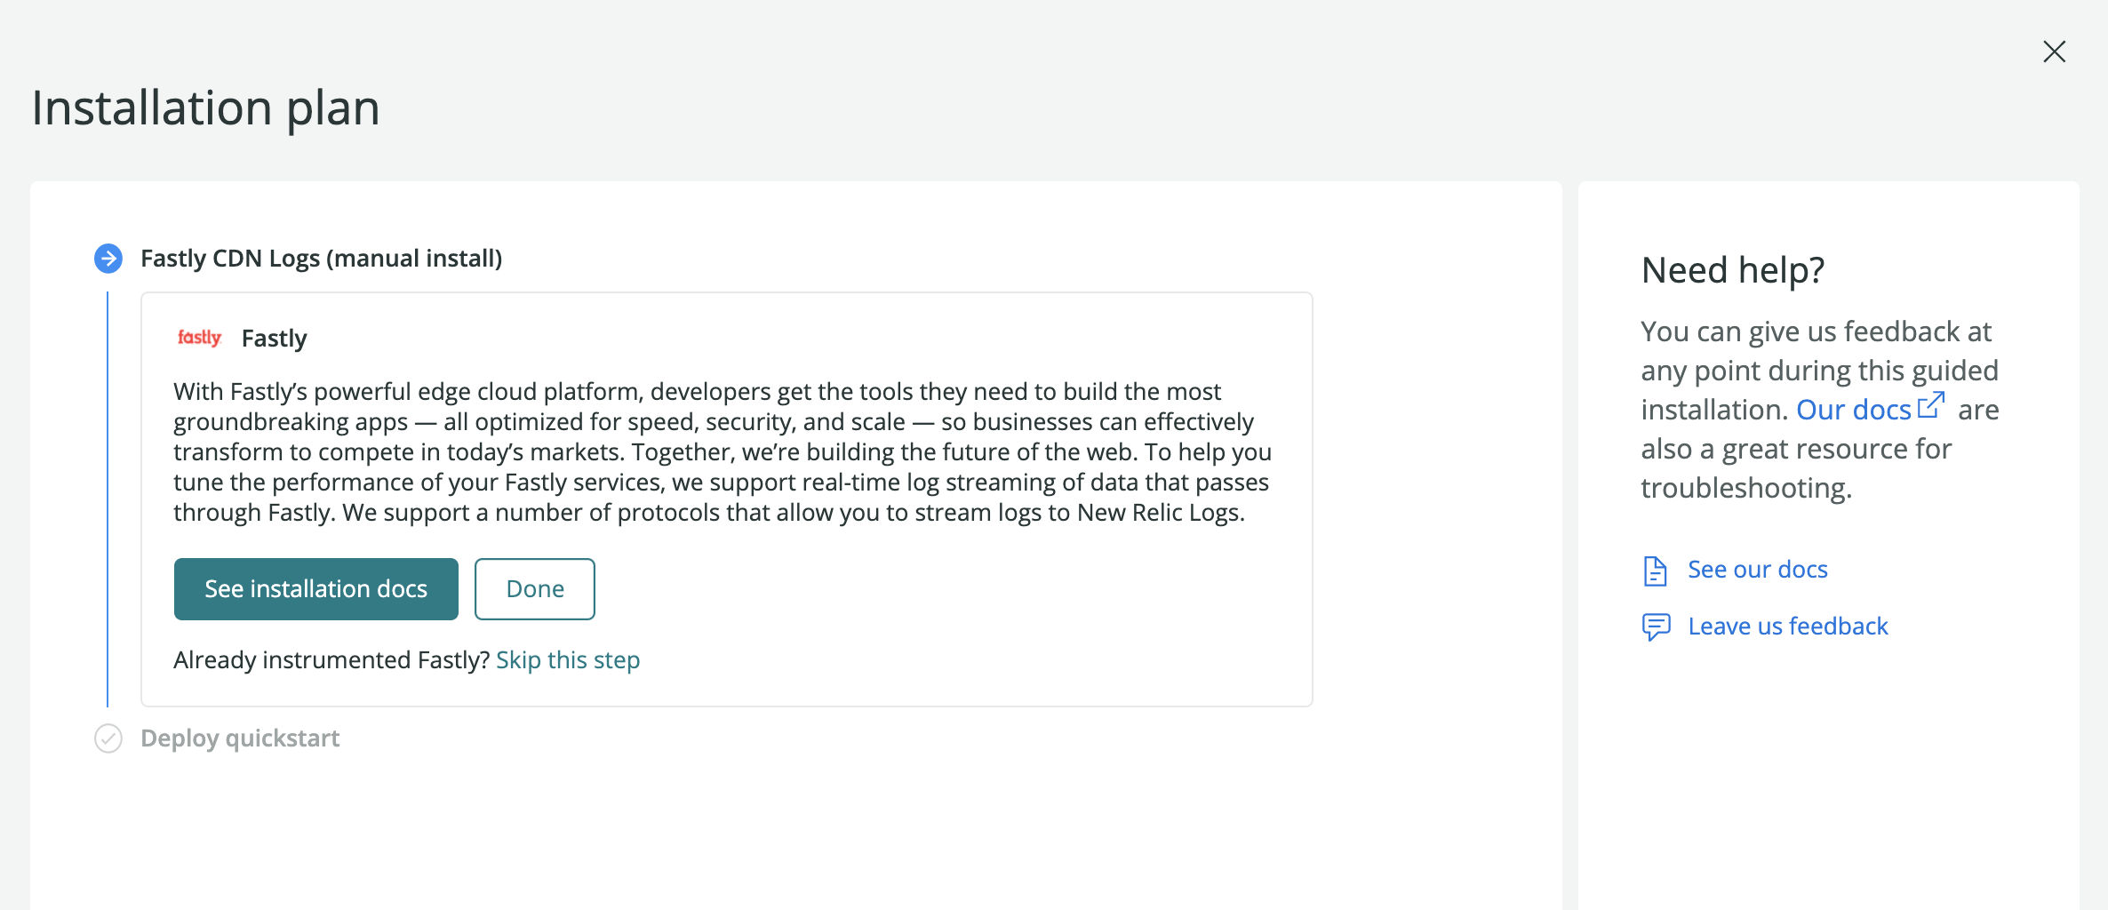
Task: Click the speech bubble icon beside Leave us feedback
Action: 1656,627
